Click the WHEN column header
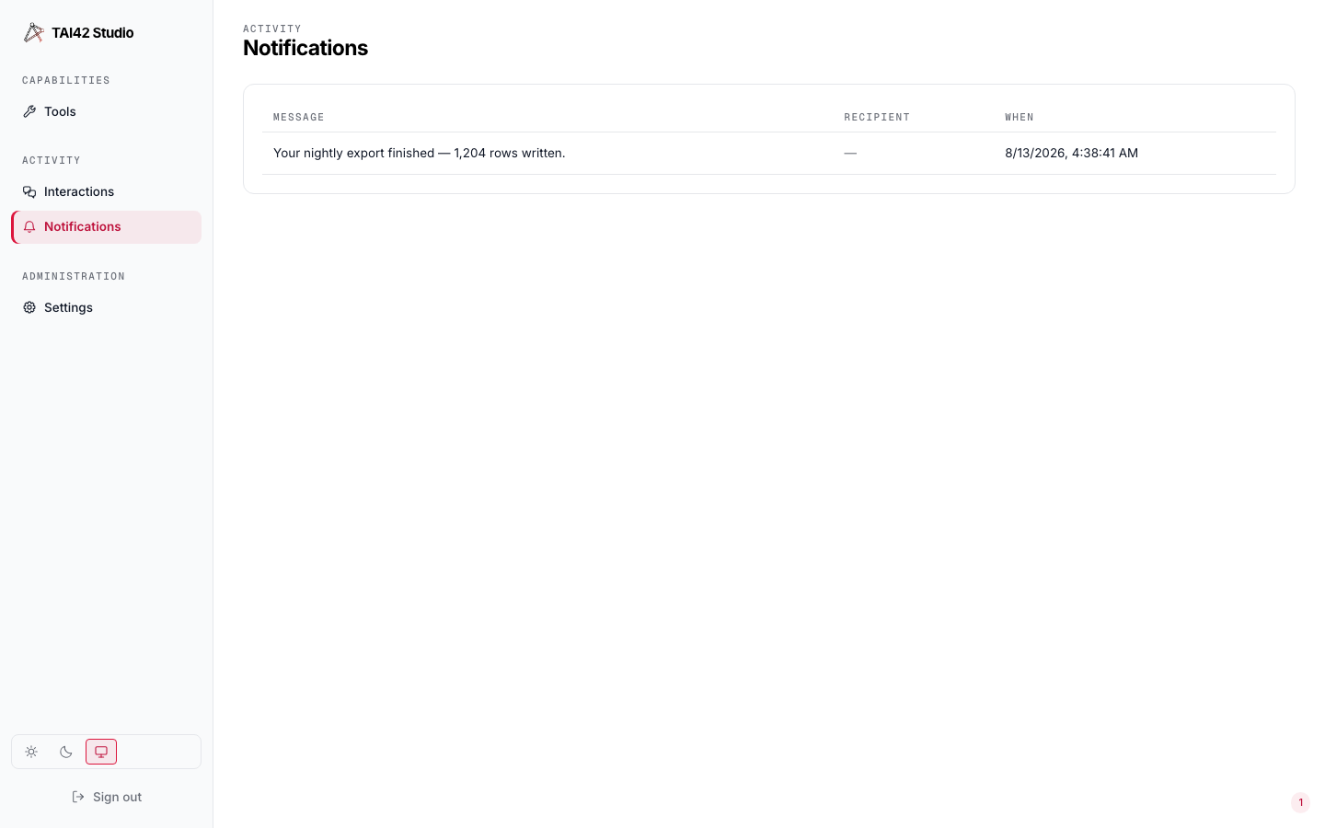Image resolution: width=1325 pixels, height=828 pixels. click(1020, 117)
